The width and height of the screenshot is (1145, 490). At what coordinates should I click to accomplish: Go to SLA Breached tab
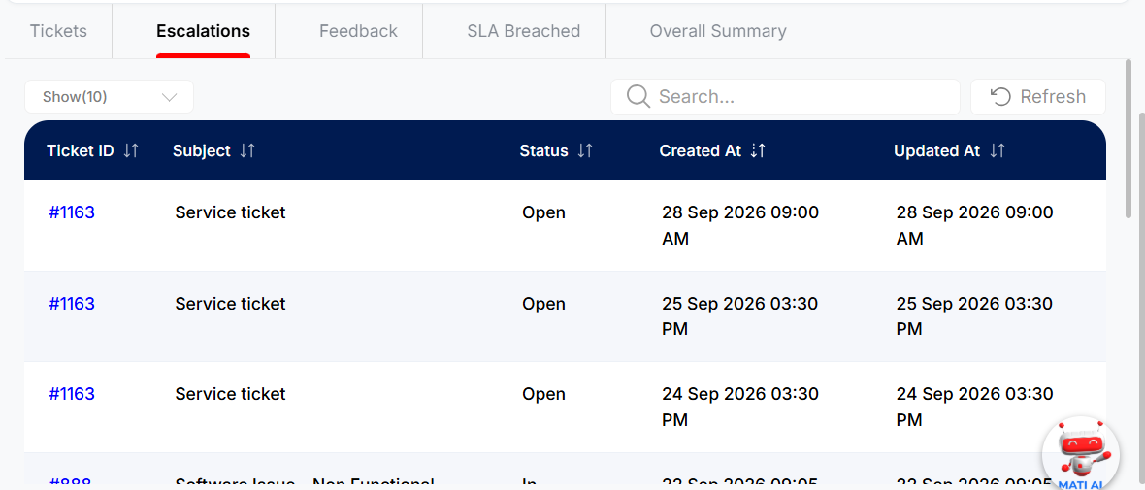point(524,31)
